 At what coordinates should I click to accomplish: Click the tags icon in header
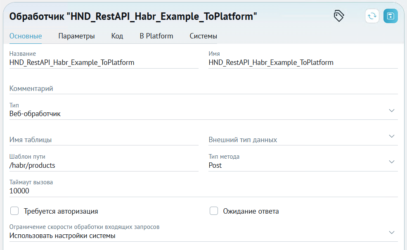(339, 16)
